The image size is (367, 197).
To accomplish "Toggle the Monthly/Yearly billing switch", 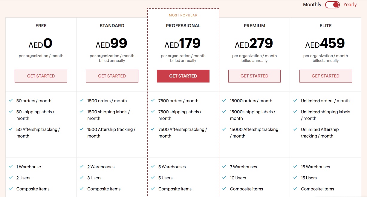I will coord(332,5).
